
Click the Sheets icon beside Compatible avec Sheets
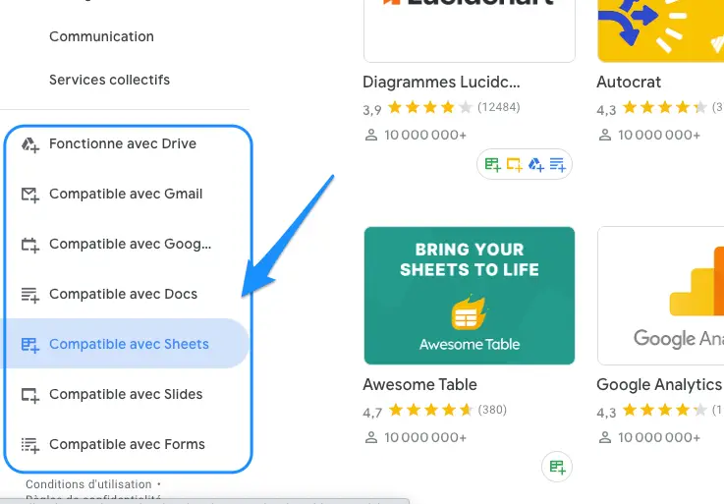(x=30, y=345)
